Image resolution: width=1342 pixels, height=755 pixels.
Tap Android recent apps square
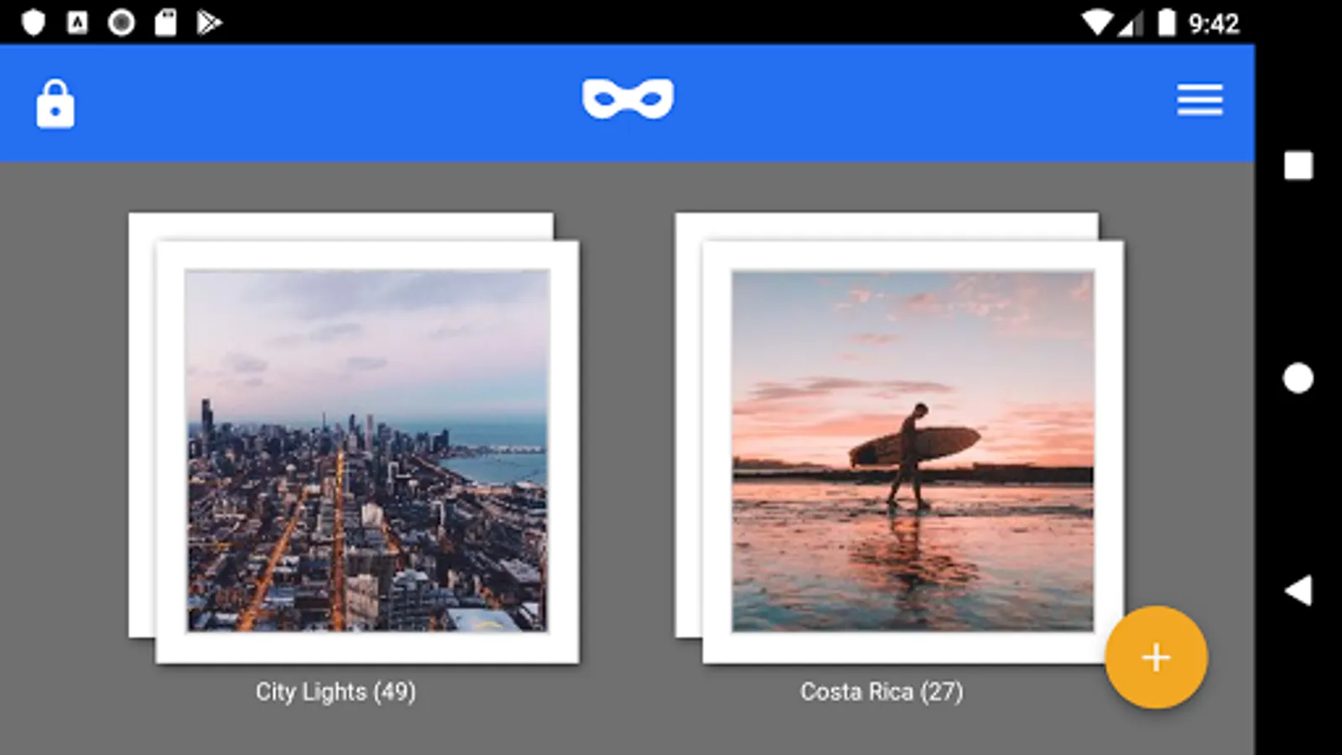(1298, 165)
